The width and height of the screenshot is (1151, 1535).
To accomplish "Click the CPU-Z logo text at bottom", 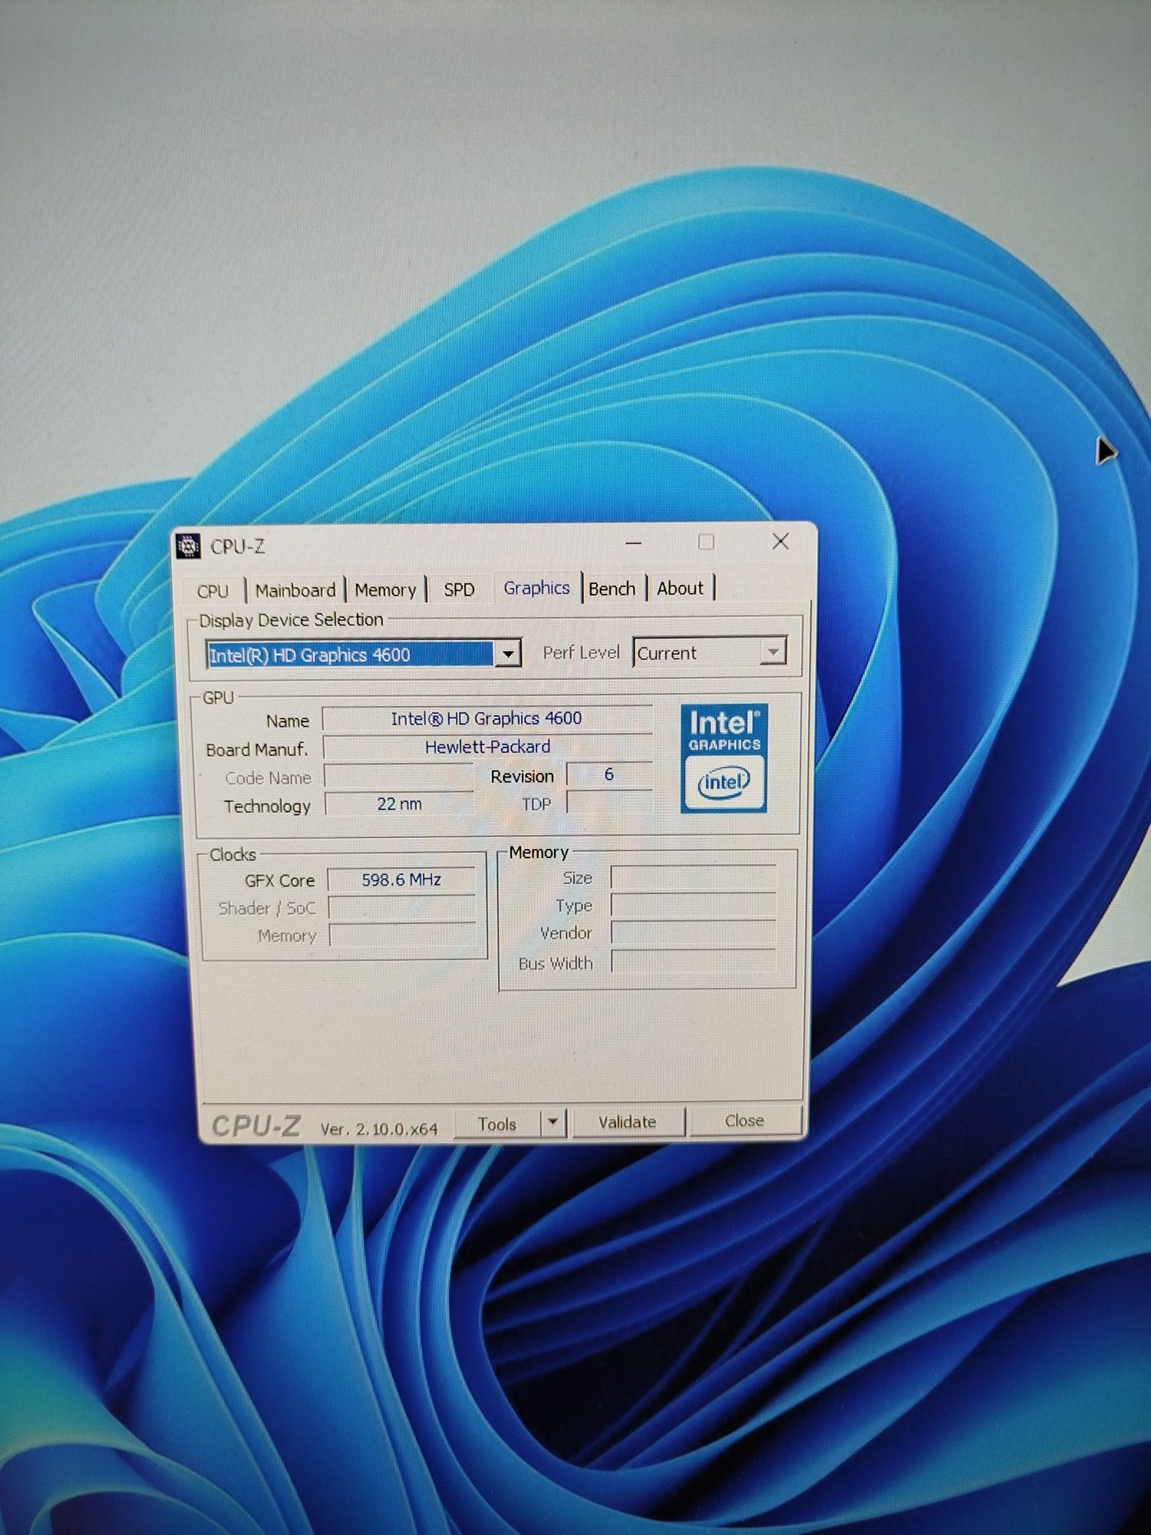I will (256, 1126).
